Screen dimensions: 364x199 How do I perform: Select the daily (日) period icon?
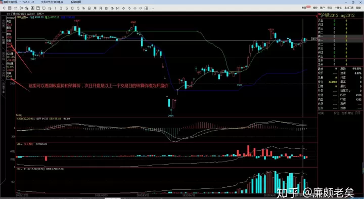[x=89, y=8]
